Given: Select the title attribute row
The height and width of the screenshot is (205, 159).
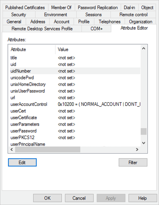Looking at the screenshot, I should tap(75, 58).
